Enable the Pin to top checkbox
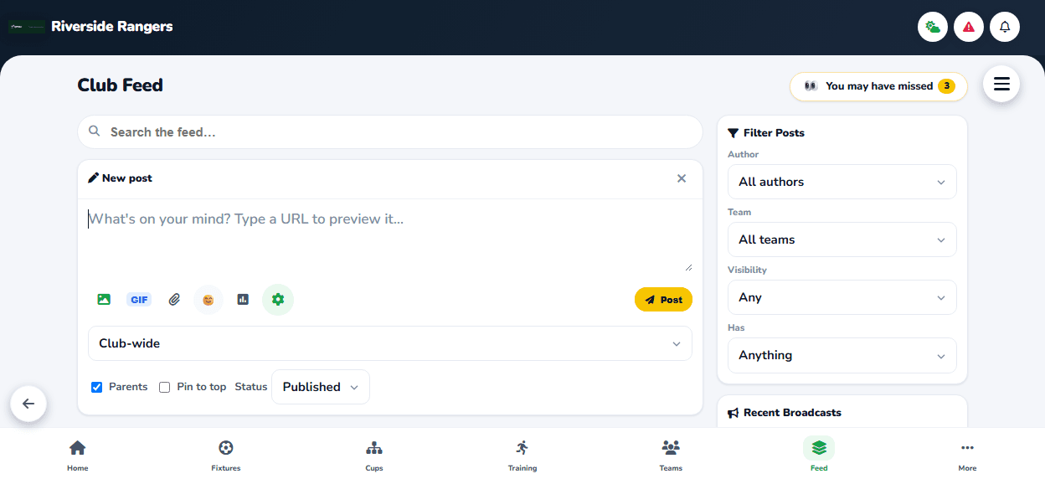This screenshot has height=484, width=1045. (x=164, y=387)
